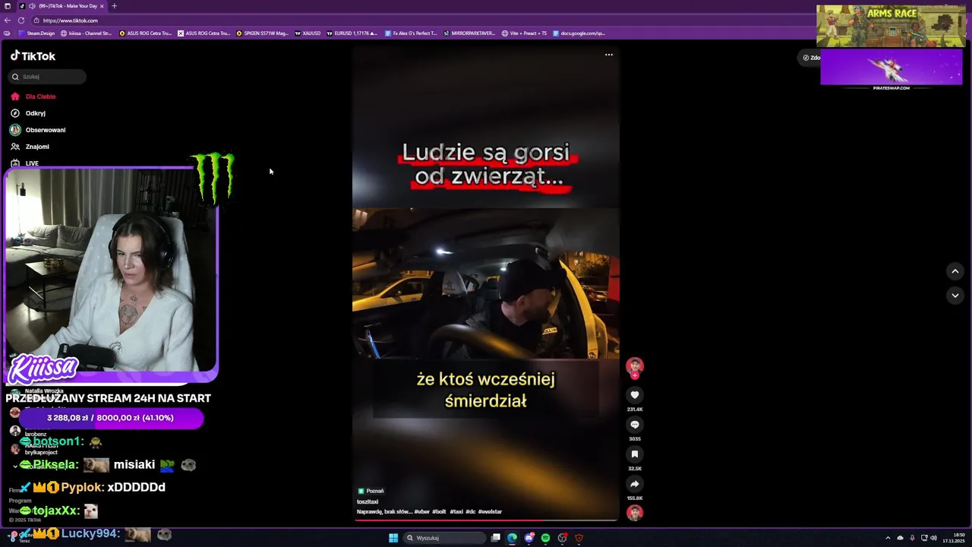Open a new browser tab

point(114,6)
